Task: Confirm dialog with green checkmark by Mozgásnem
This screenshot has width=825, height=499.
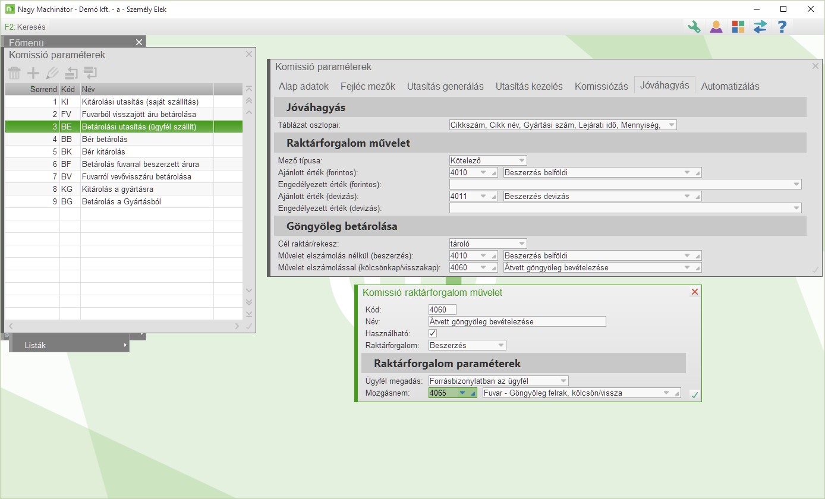Action: pos(694,394)
